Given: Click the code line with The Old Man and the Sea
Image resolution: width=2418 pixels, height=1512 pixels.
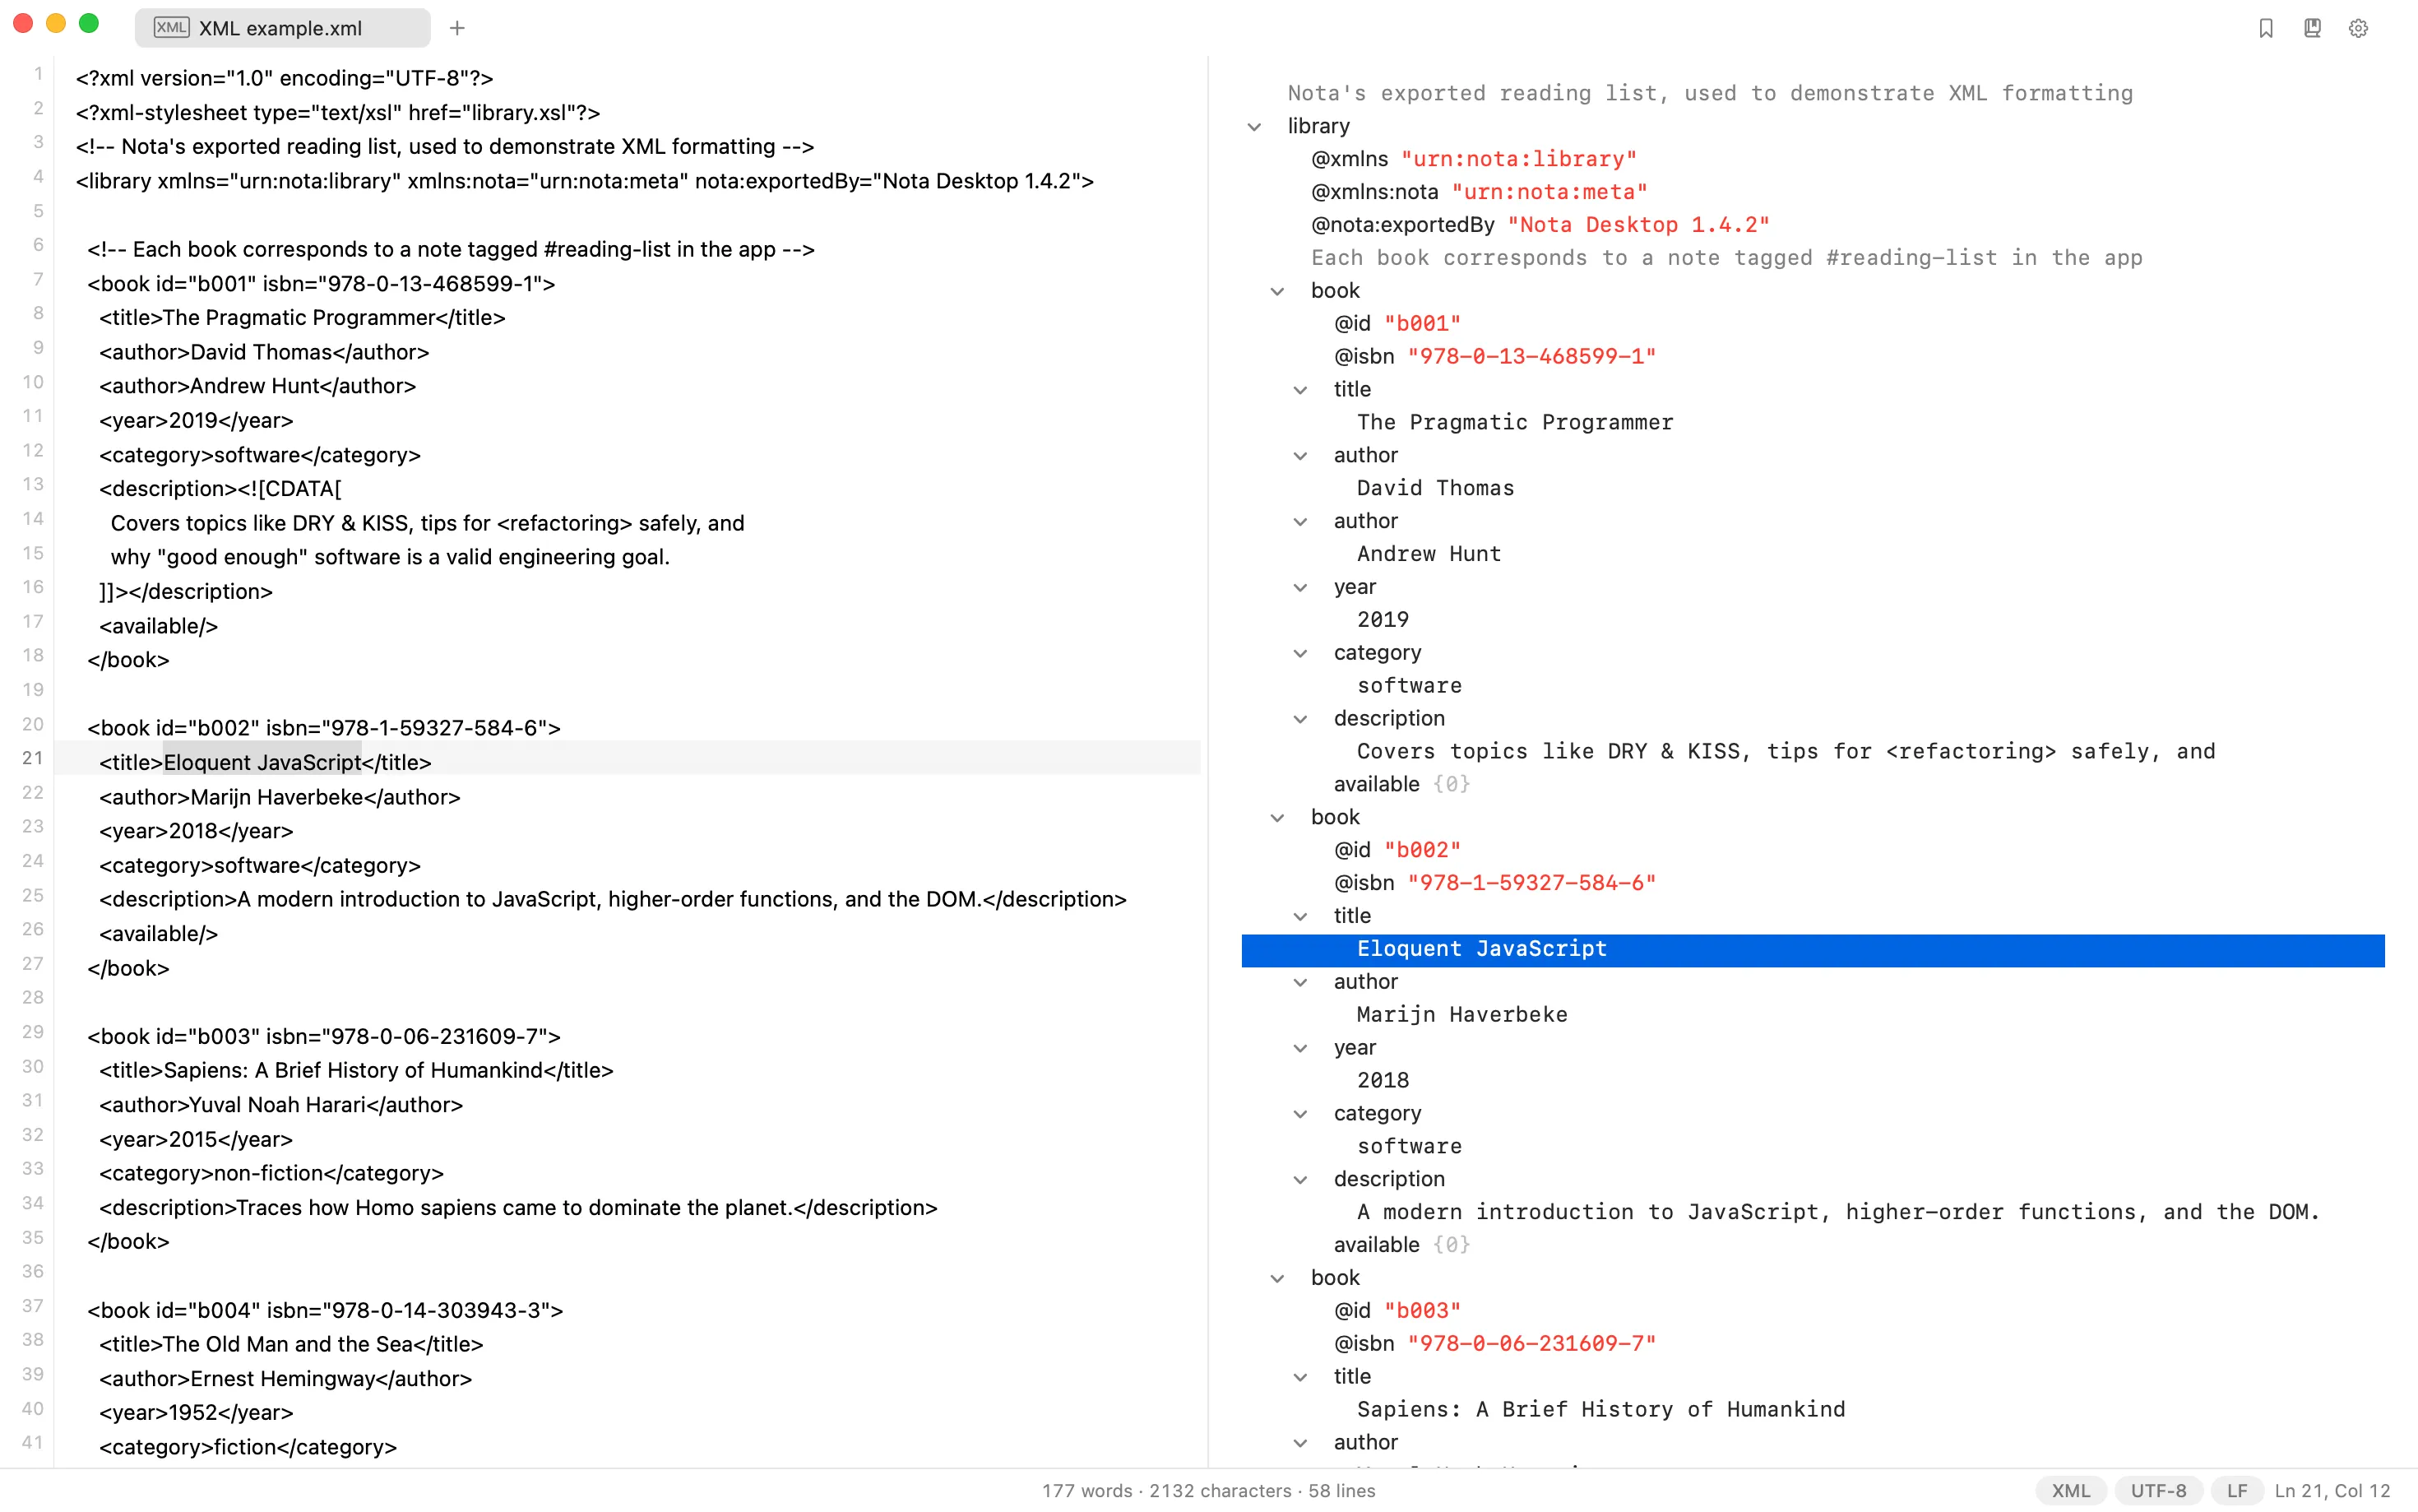Looking at the screenshot, I should 291,1345.
